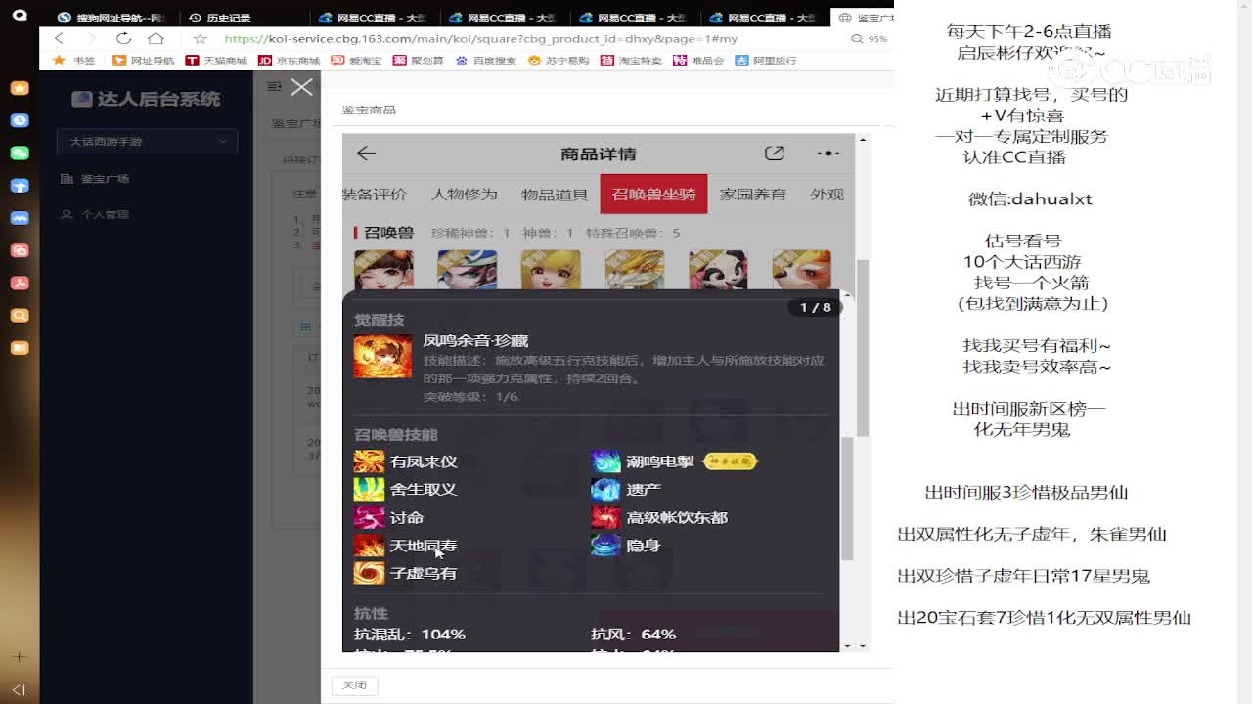This screenshot has width=1252, height=704.
Task: Click the 达人后台系统 logo title
Action: [147, 99]
